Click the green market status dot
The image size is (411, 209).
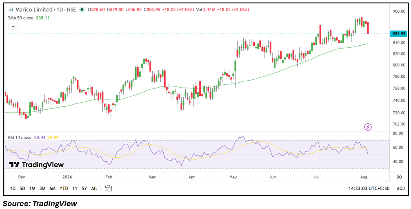point(82,10)
